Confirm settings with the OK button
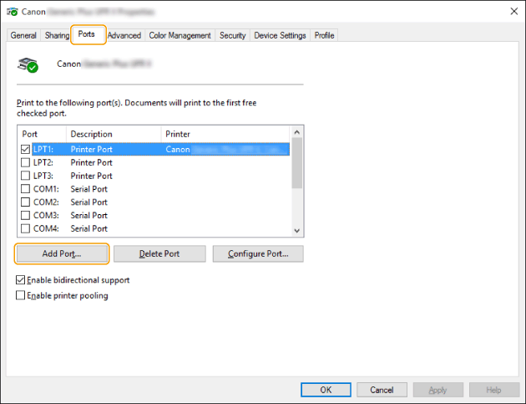The height and width of the screenshot is (404, 526). pos(325,390)
